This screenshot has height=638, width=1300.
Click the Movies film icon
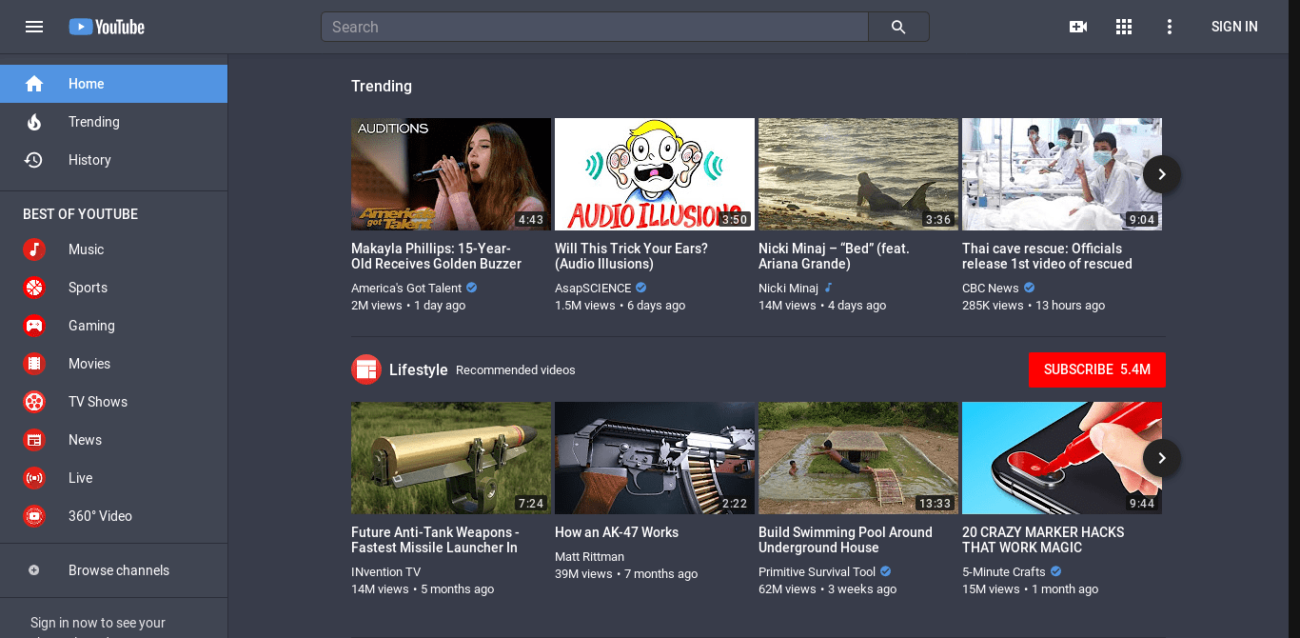pos(34,364)
